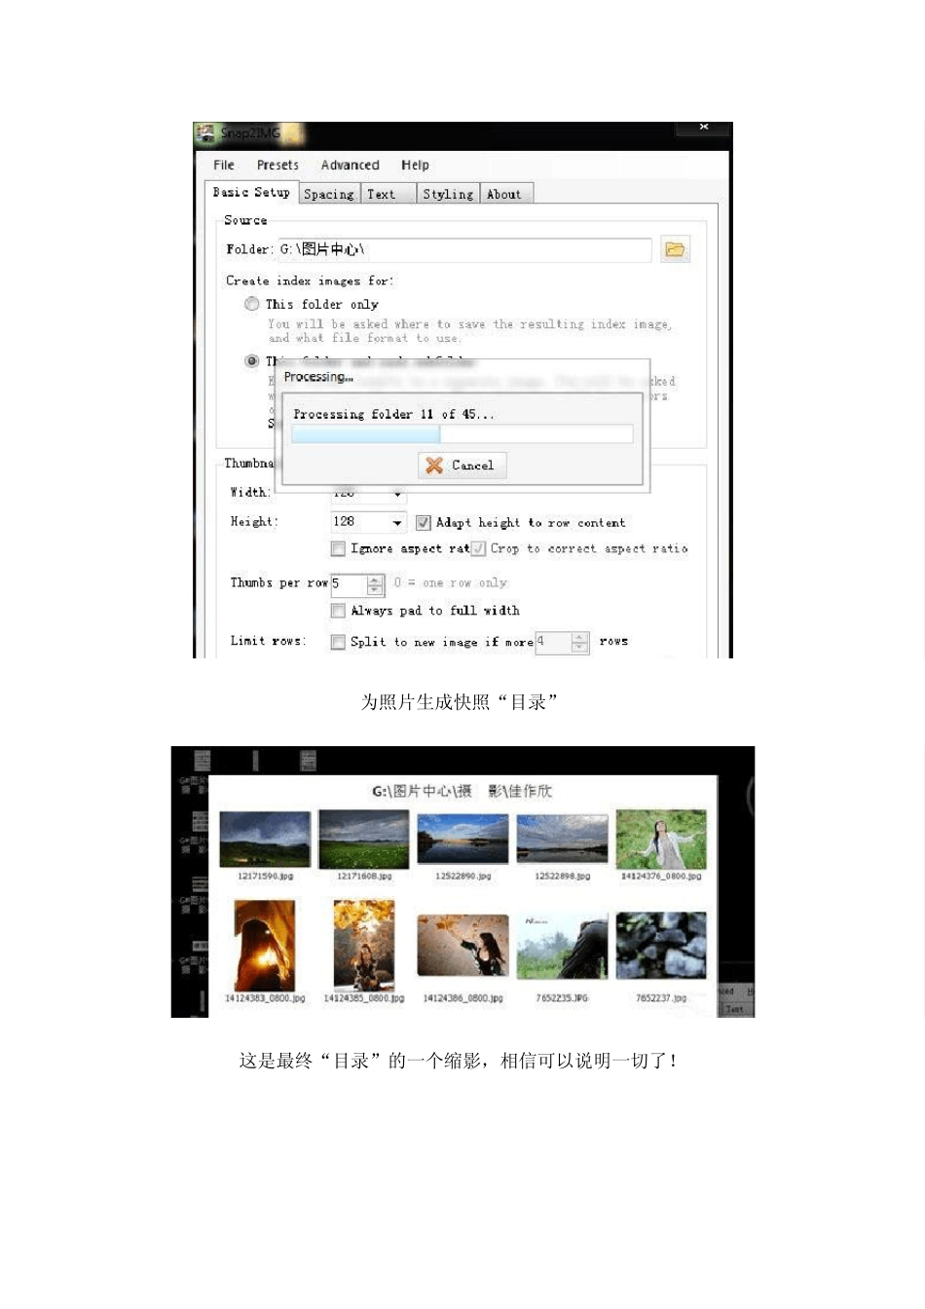The height and width of the screenshot is (1309, 925).
Task: Open thumbnail 14124383_0800.jpg
Action: coord(265,946)
